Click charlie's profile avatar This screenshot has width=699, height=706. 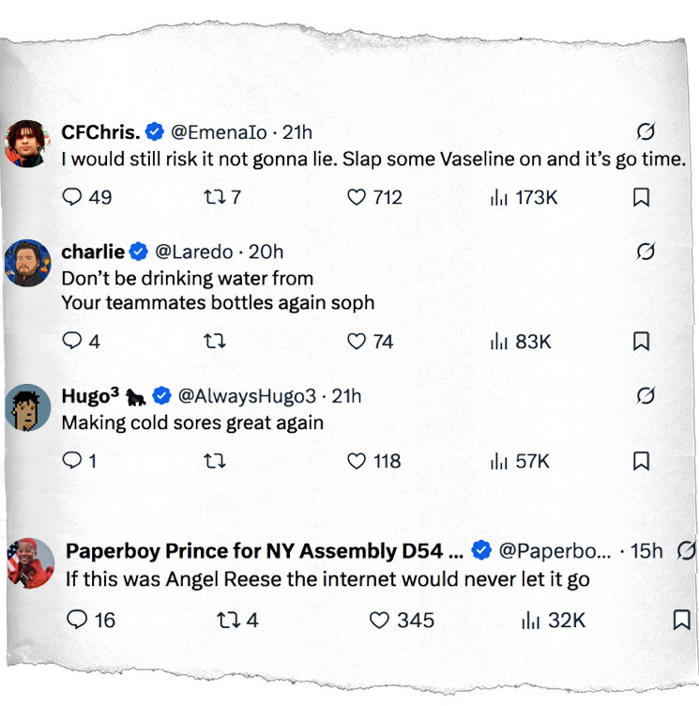(27, 264)
